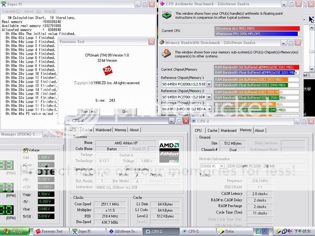Open the Calculate menu in Super PI
Image resolution: width=315 pixels, height=236 pixels.
click(9, 11)
